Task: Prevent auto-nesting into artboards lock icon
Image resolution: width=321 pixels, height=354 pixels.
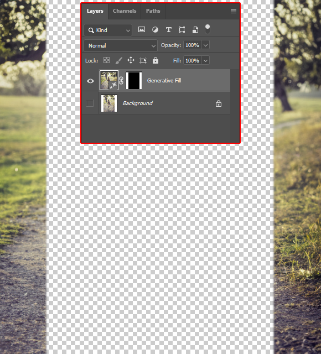Action: [x=143, y=60]
